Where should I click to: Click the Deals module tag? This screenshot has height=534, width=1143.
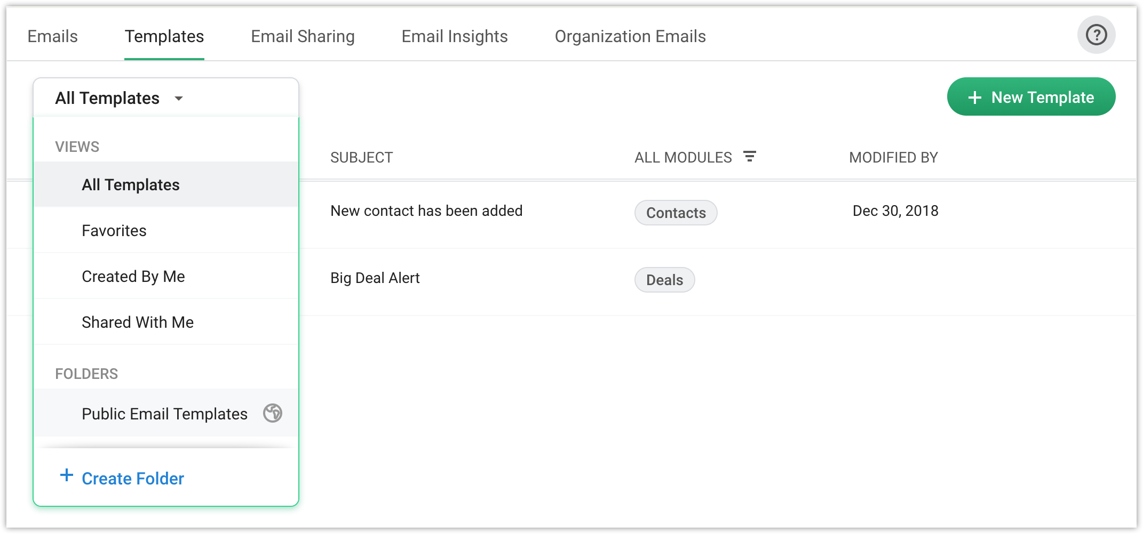[x=664, y=280]
